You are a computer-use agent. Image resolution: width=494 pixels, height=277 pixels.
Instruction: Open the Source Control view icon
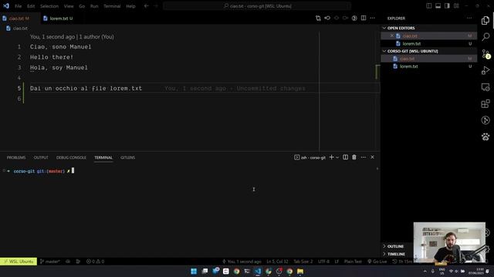click(486, 54)
